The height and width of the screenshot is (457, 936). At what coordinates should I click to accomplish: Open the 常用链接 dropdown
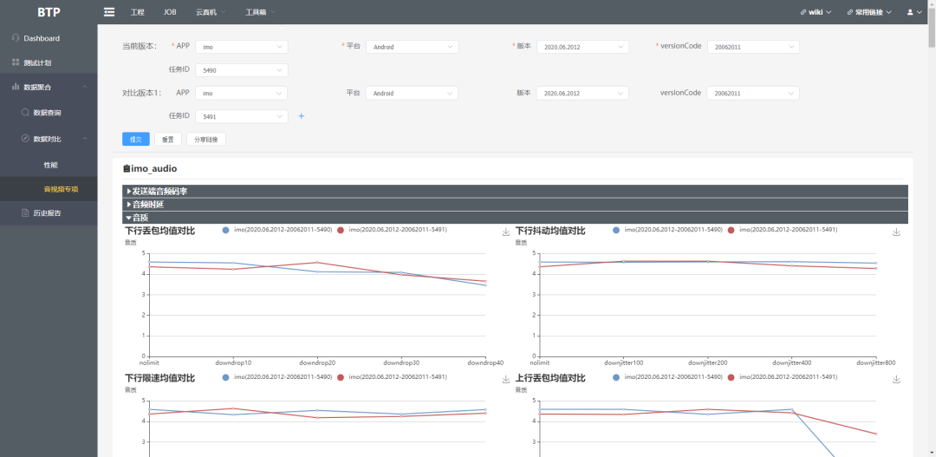coord(869,12)
